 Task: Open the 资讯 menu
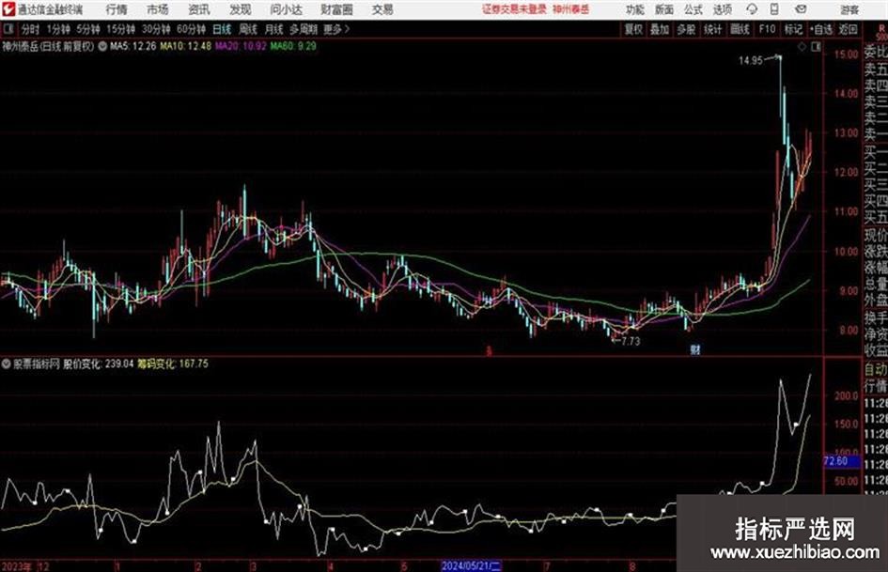tap(199, 9)
